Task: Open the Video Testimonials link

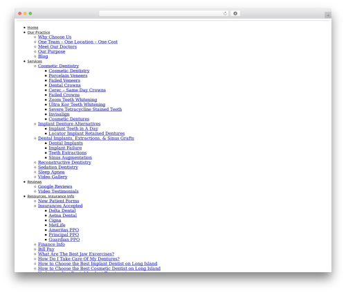Action: tap(58, 191)
